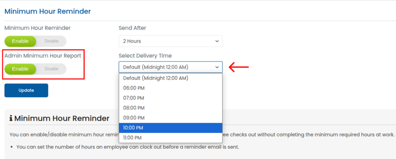Click the info icon beside Minimum Hour Reminder
The image size is (396, 159).
[x=11, y=118]
